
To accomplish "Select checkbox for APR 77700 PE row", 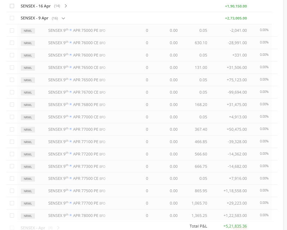I will tap(12, 203).
